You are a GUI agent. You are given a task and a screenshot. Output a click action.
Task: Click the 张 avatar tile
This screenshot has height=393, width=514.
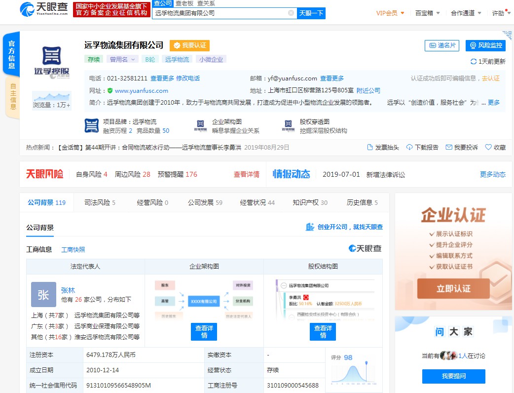(43, 295)
